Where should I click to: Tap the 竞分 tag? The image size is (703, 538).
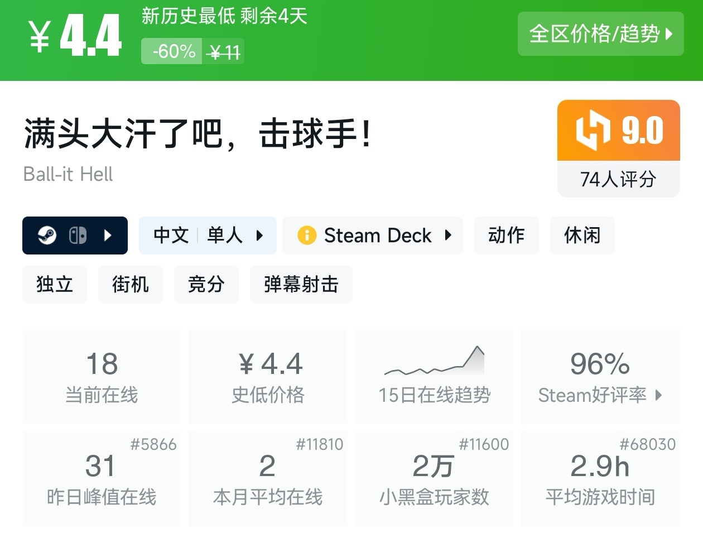click(206, 285)
